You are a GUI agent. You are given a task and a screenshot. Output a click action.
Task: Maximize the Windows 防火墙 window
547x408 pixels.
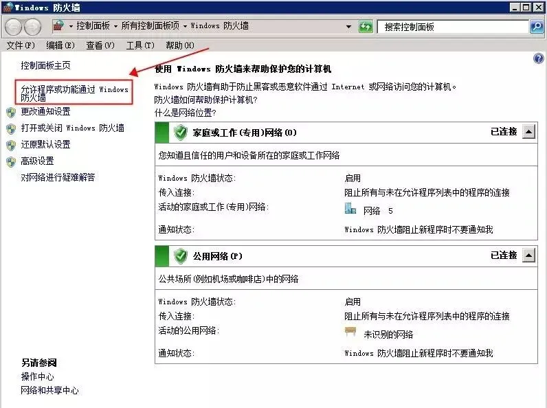click(x=526, y=7)
